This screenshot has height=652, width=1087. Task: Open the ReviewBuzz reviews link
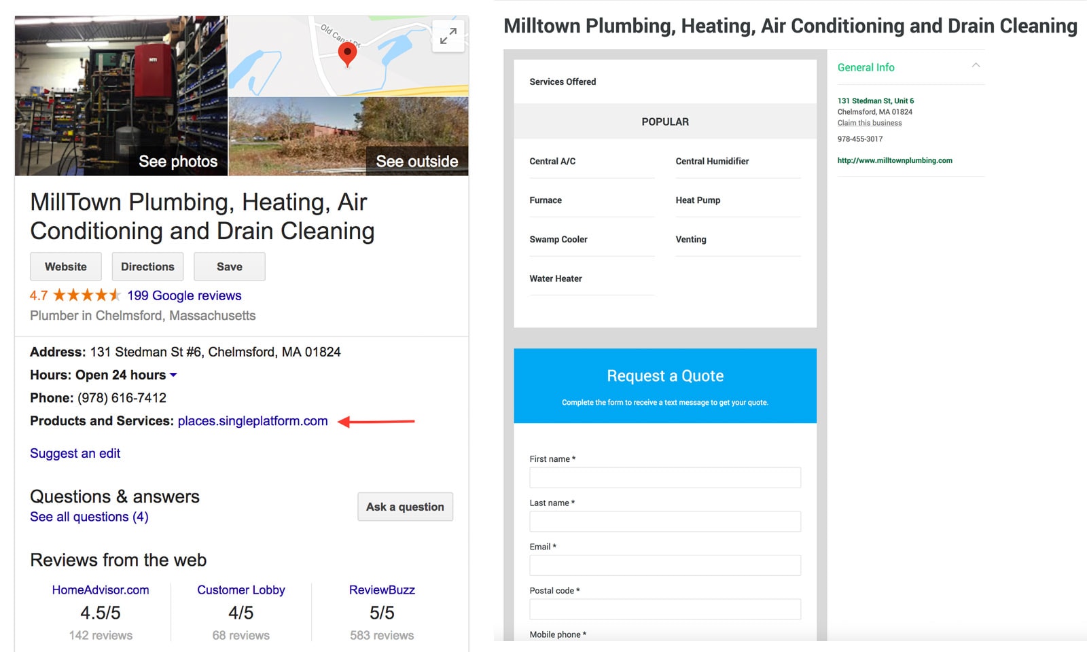coord(382,590)
